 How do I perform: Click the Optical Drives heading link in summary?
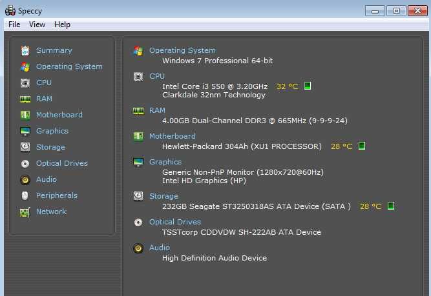[x=175, y=222]
